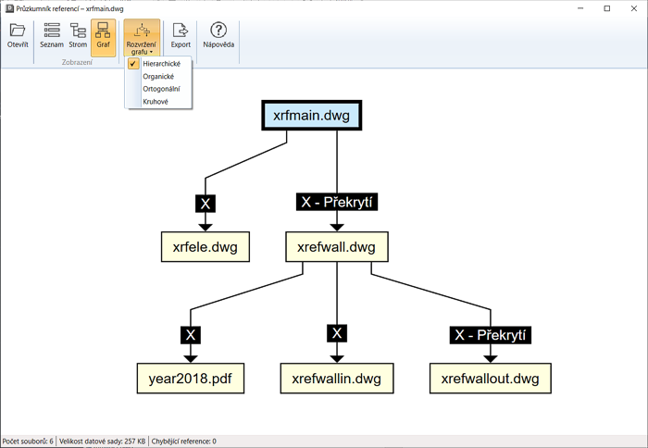Toggle the checked Hierarchické layout option
The image size is (648, 448).
[159, 64]
